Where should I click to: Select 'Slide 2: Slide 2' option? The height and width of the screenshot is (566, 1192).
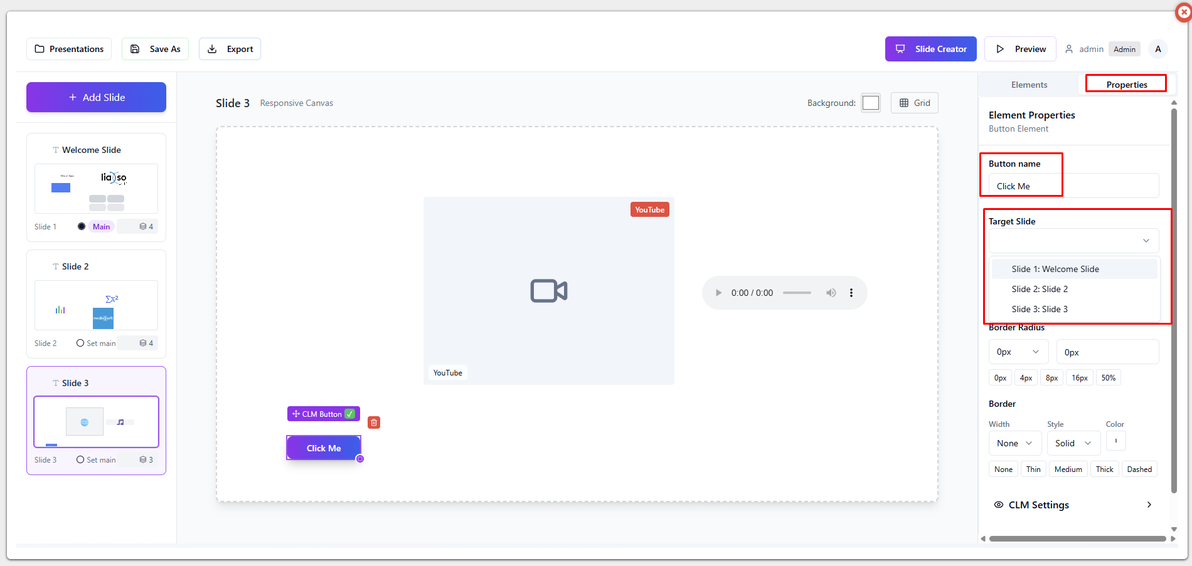point(1040,289)
